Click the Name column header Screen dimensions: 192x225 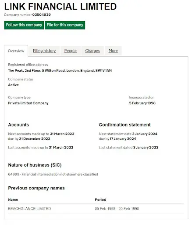(13, 200)
